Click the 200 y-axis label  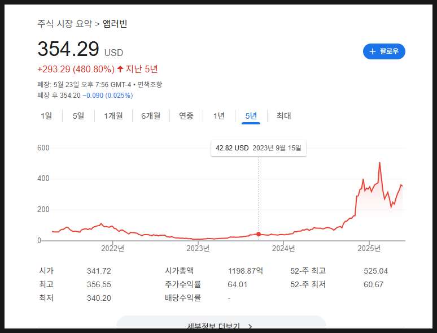(x=43, y=209)
